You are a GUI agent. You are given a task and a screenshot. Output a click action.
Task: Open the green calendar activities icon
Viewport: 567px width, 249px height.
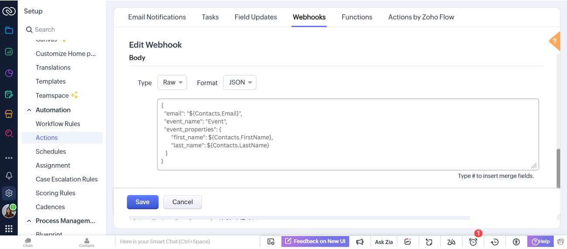click(x=9, y=94)
